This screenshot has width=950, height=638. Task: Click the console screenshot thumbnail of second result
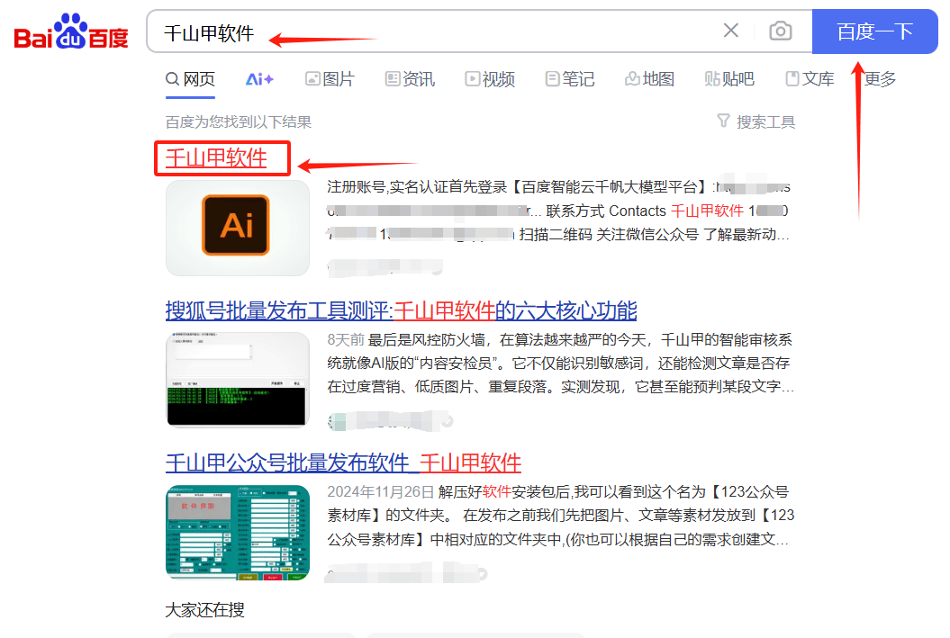[238, 380]
